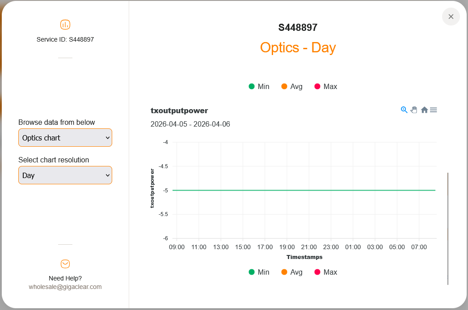Click the green Min color dot in top legend
This screenshot has height=310, width=468.
pyautogui.click(x=252, y=86)
